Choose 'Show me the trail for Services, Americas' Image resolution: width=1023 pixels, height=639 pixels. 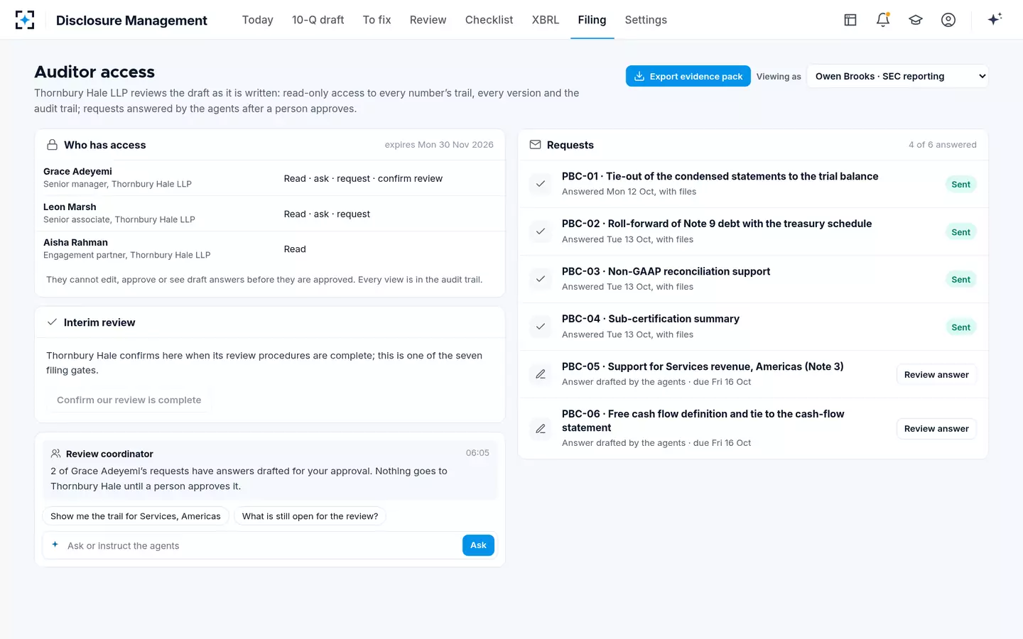pyautogui.click(x=135, y=516)
